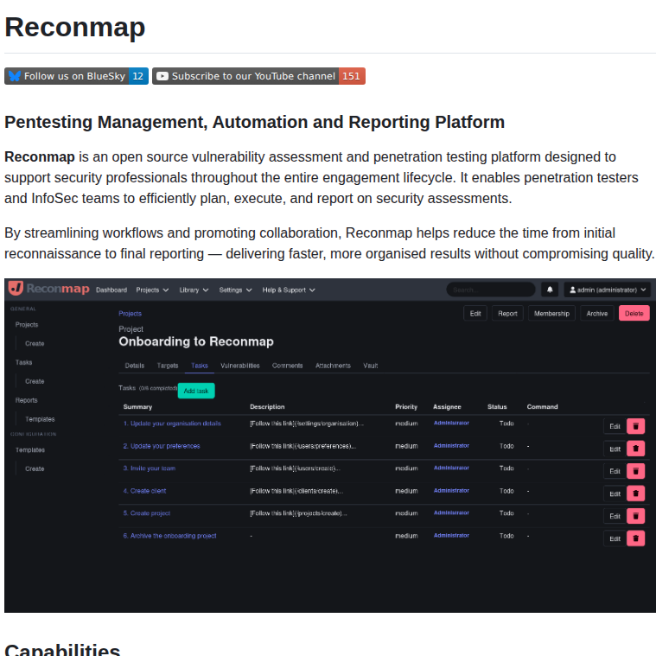Open Reports in the left sidebar
Viewport: 656px width, 656px height.
click(26, 400)
